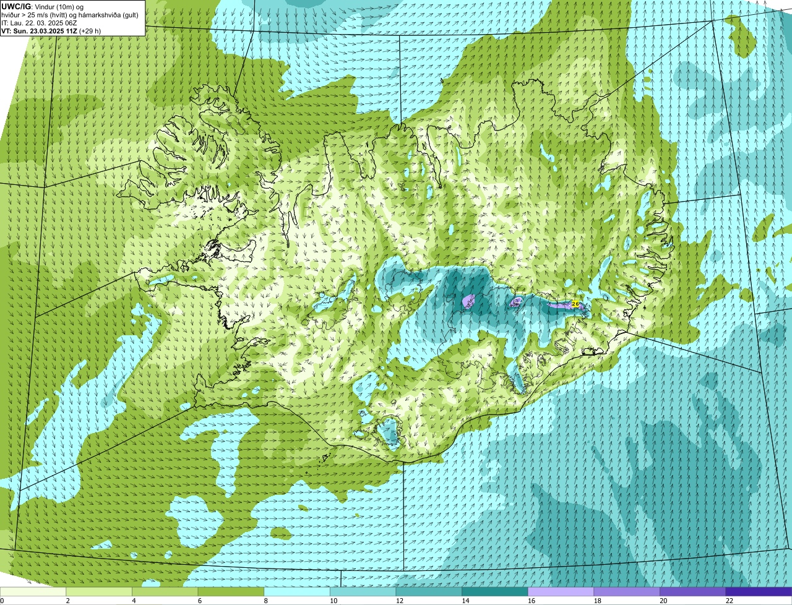Viewport: 792px width, 605px height.
Task: Click the '2' label on the color scale
Action: click(x=67, y=601)
